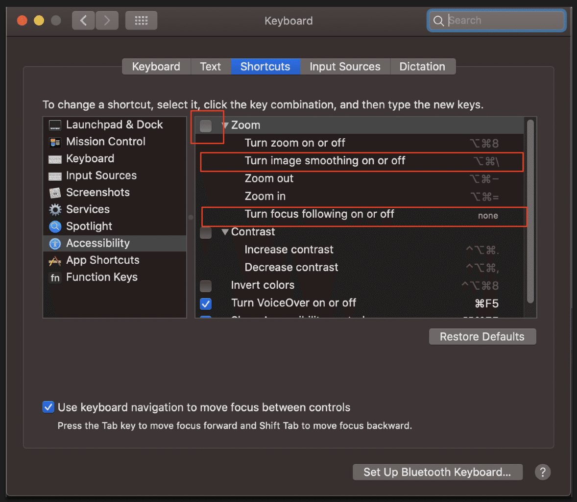The width and height of the screenshot is (577, 502).
Task: Select App Shortcuts category
Action: point(115,260)
